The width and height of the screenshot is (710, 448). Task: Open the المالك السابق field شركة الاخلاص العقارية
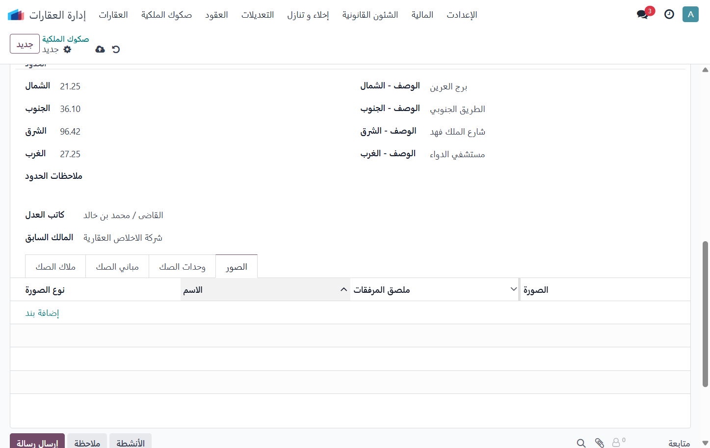click(x=123, y=238)
